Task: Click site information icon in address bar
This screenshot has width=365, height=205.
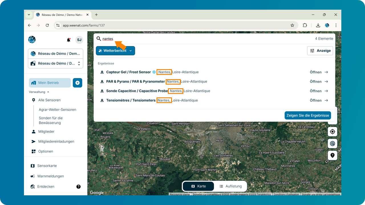Action: [x=58, y=25]
